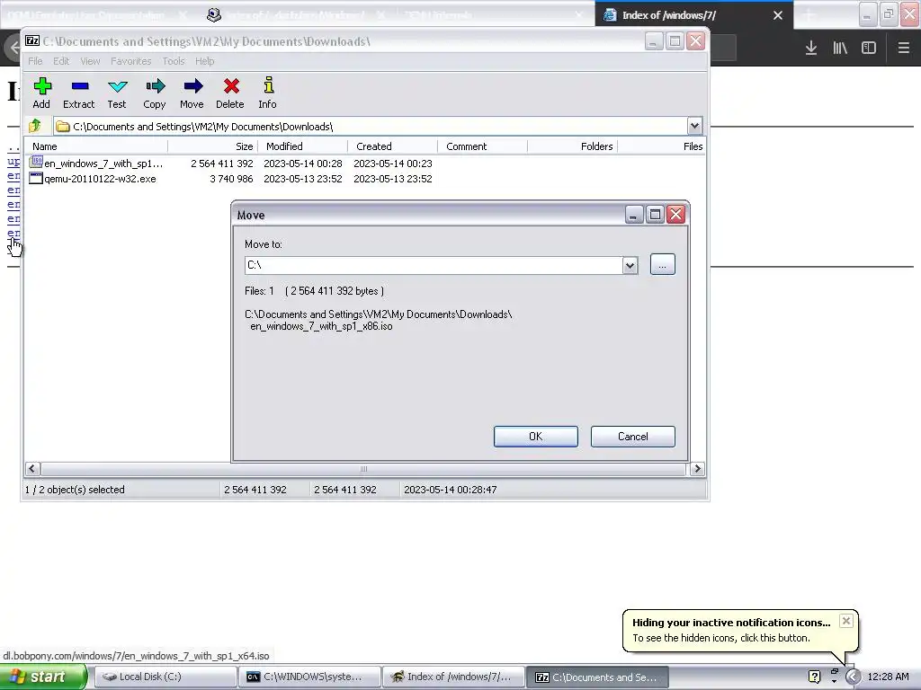Open the browser library icon
Image resolution: width=921 pixels, height=690 pixels.
840,48
